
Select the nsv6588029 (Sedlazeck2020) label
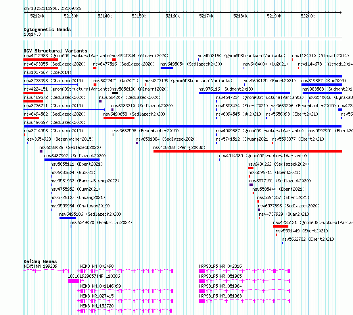click(70, 147)
